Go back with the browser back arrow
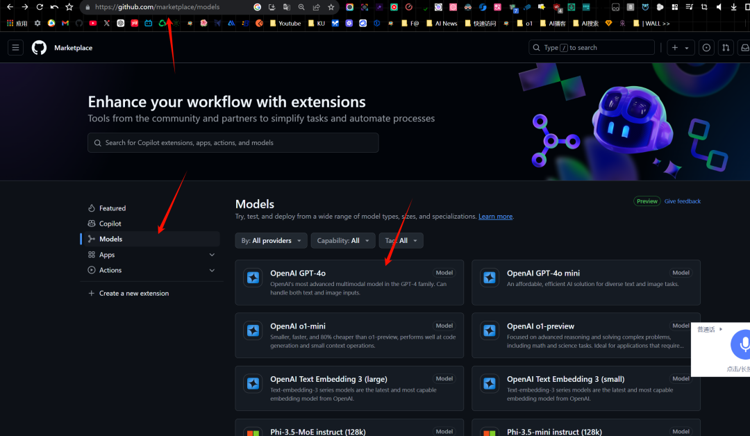The width and height of the screenshot is (750, 436). 10,7
